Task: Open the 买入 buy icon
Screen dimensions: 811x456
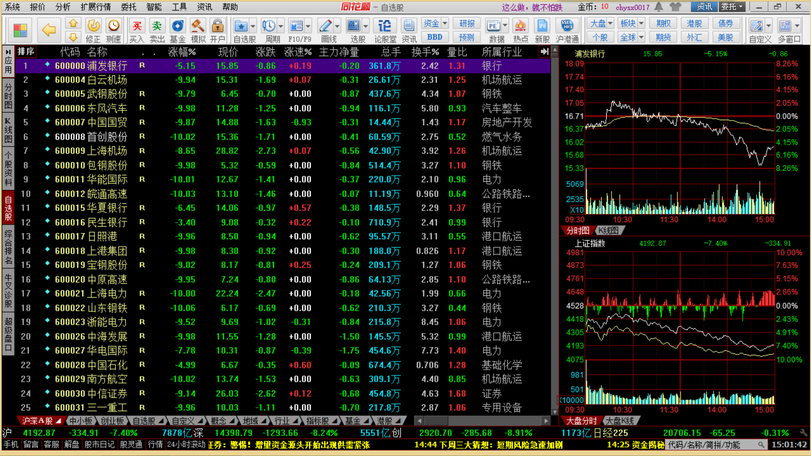Action: pos(137,30)
